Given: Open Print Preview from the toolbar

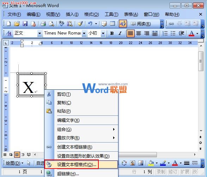Looking at the screenshot, I should pyautogui.click(x=51, y=24).
